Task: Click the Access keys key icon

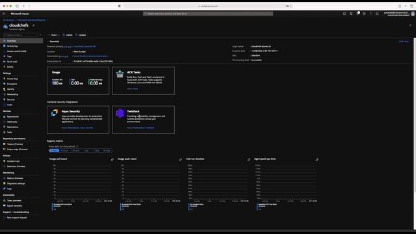Action: click(5, 79)
